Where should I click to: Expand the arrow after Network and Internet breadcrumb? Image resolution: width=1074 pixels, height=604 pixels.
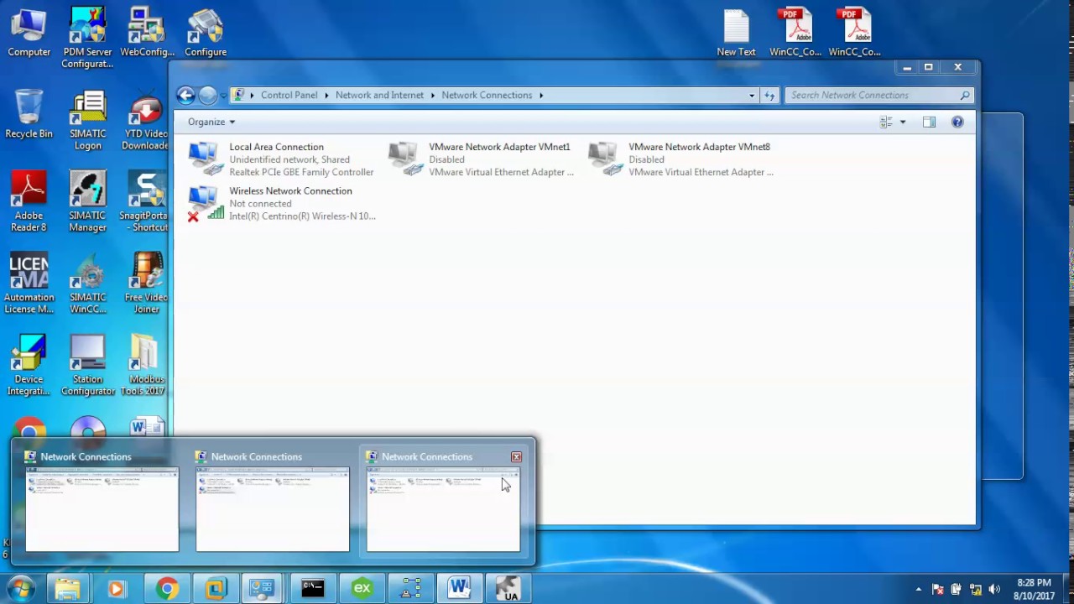click(x=434, y=96)
